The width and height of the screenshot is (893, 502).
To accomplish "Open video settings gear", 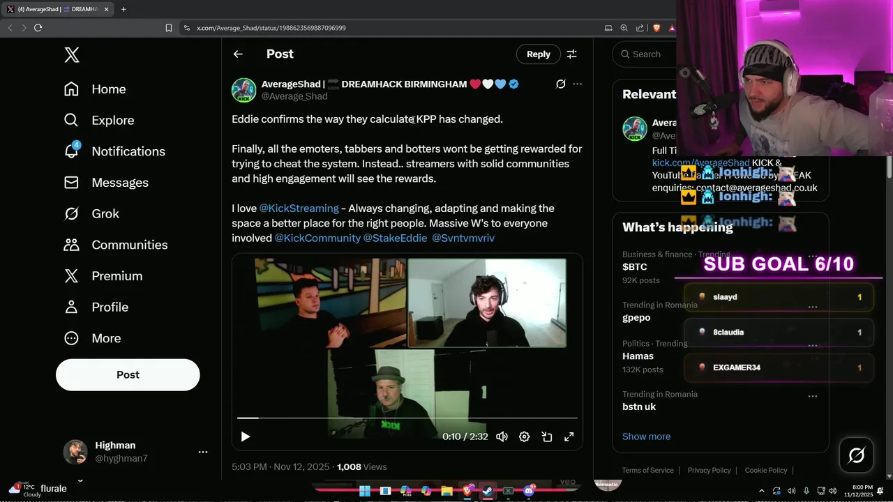I will pos(524,436).
